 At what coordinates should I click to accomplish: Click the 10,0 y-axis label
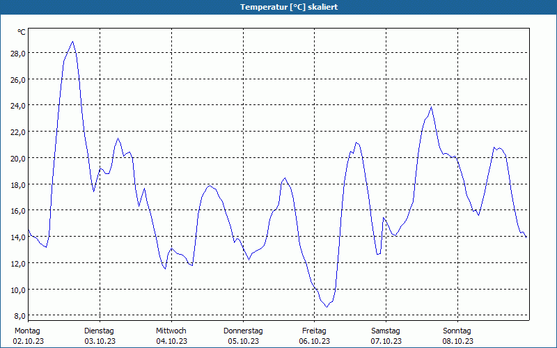pyautogui.click(x=18, y=290)
